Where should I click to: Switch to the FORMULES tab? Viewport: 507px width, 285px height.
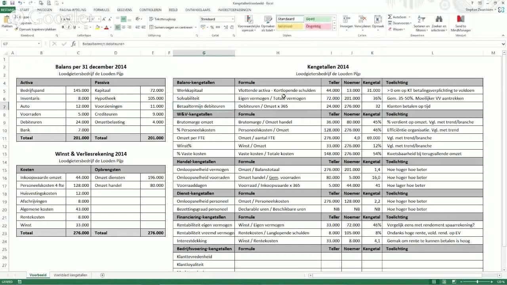pyautogui.click(x=101, y=9)
